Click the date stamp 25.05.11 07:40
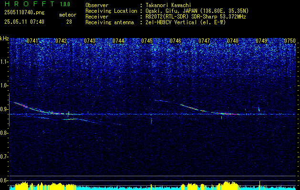Viewport: 300px width, 190px height. 24,22
